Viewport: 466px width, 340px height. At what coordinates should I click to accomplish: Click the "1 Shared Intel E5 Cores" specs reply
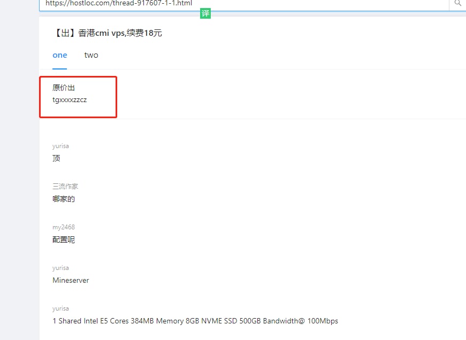pos(195,321)
